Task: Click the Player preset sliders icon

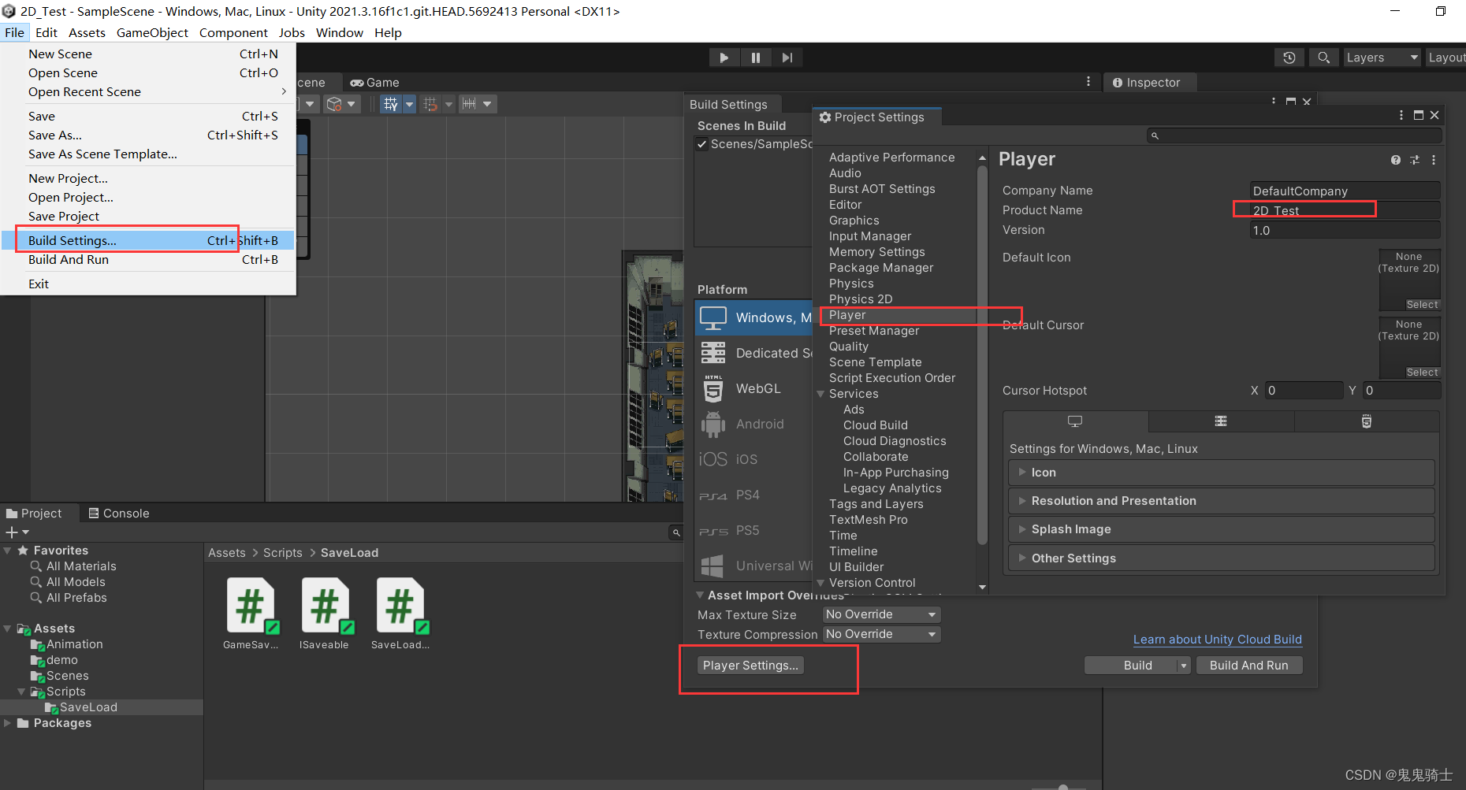Action: click(x=1415, y=160)
